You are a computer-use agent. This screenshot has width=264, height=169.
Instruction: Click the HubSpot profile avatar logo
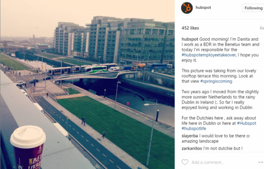(x=187, y=8)
